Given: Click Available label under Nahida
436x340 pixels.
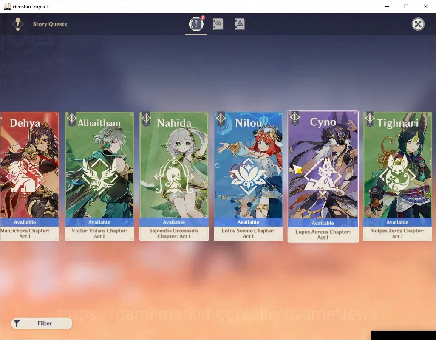Looking at the screenshot, I should coord(174,222).
